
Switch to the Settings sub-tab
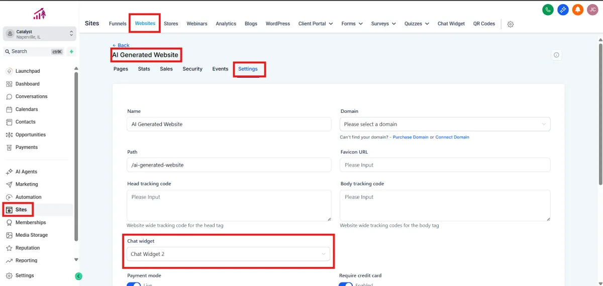(x=248, y=69)
